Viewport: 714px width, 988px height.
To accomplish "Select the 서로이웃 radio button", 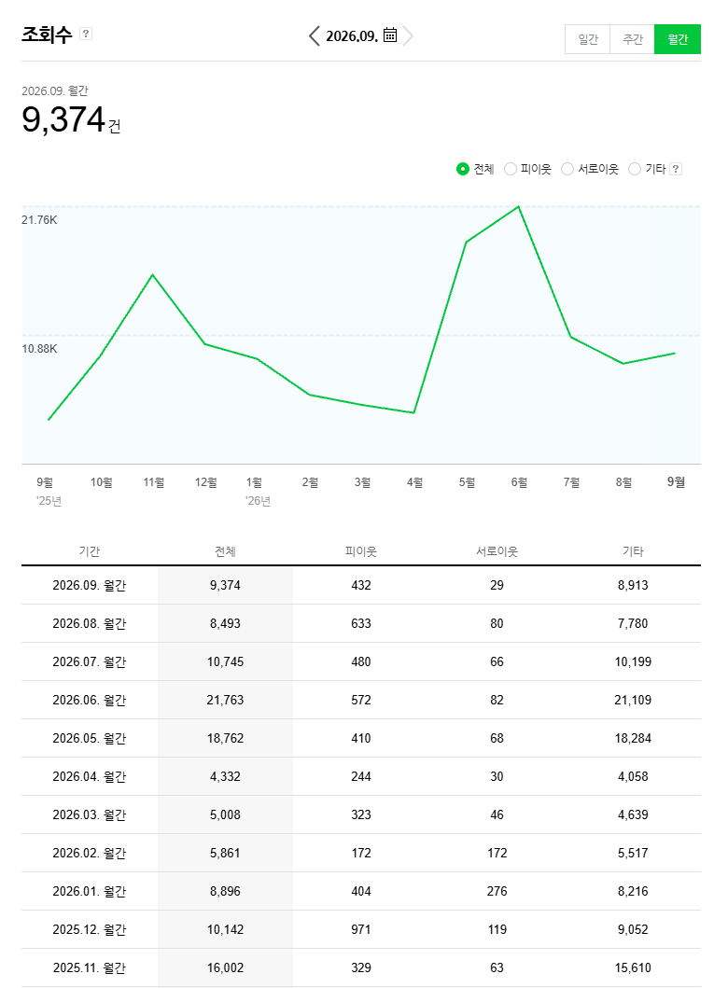I will tap(567, 169).
